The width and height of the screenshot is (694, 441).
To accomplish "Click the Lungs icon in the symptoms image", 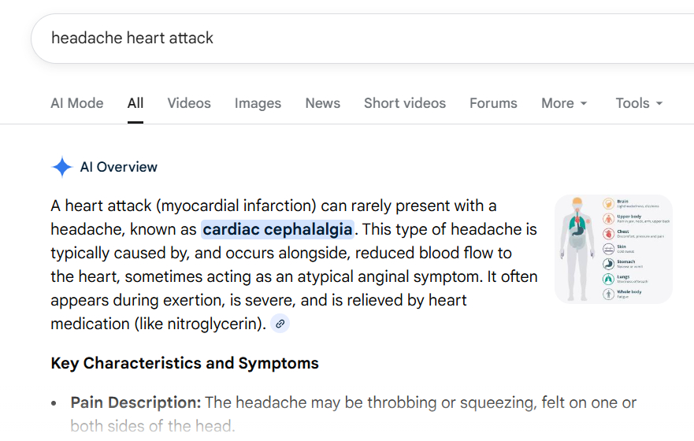I will (608, 279).
